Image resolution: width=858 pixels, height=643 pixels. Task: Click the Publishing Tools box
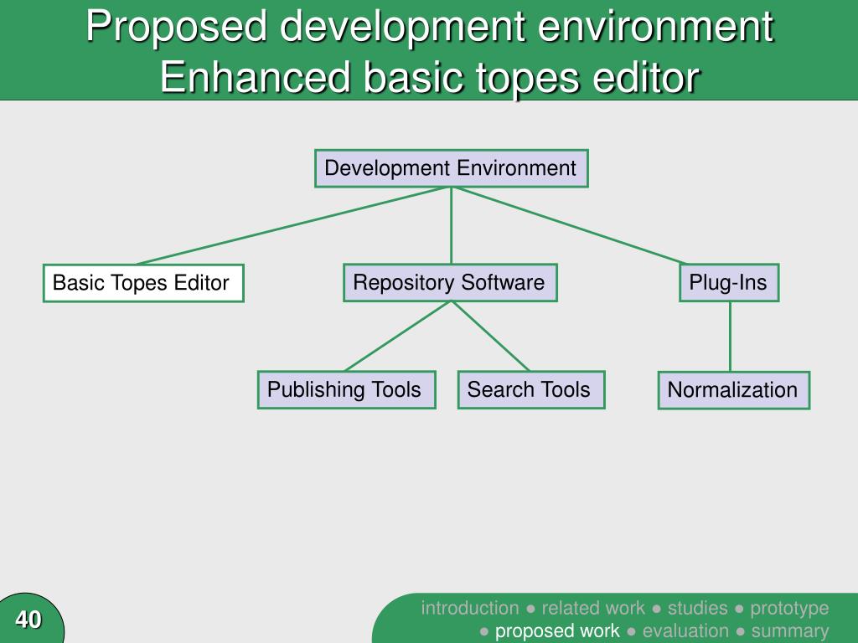pos(346,390)
